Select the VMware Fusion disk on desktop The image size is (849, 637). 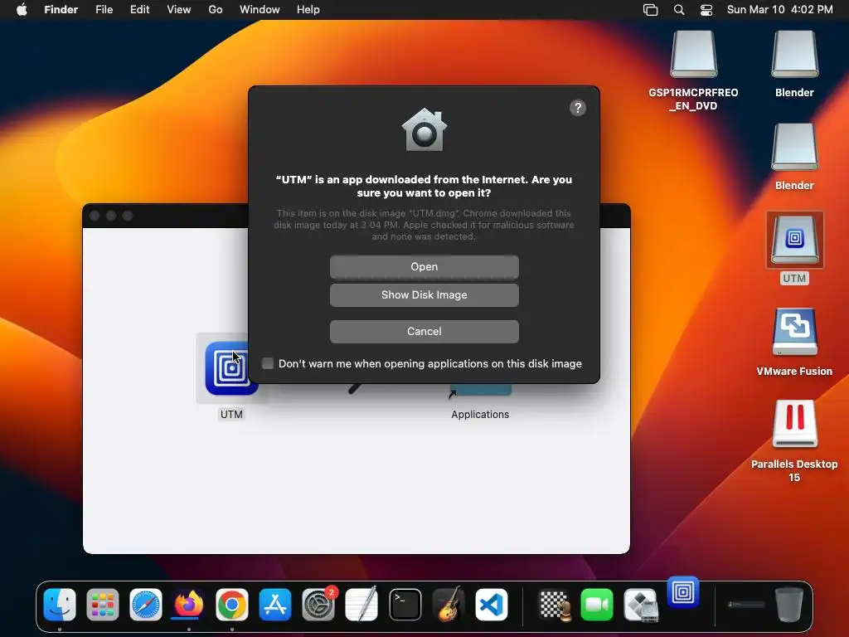pyautogui.click(x=794, y=332)
